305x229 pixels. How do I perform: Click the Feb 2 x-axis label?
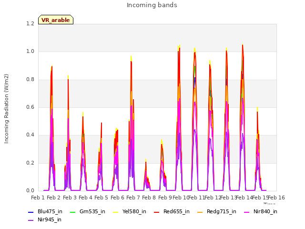(x=54, y=198)
